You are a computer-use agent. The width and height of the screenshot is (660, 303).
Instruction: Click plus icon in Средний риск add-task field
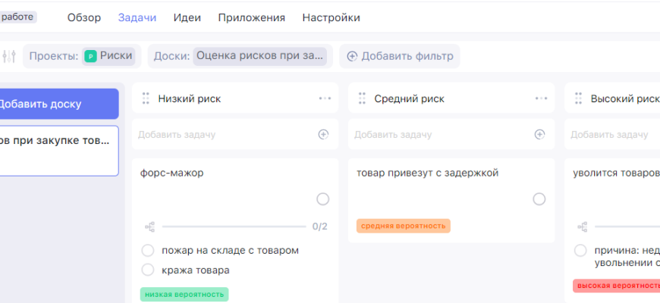539,134
